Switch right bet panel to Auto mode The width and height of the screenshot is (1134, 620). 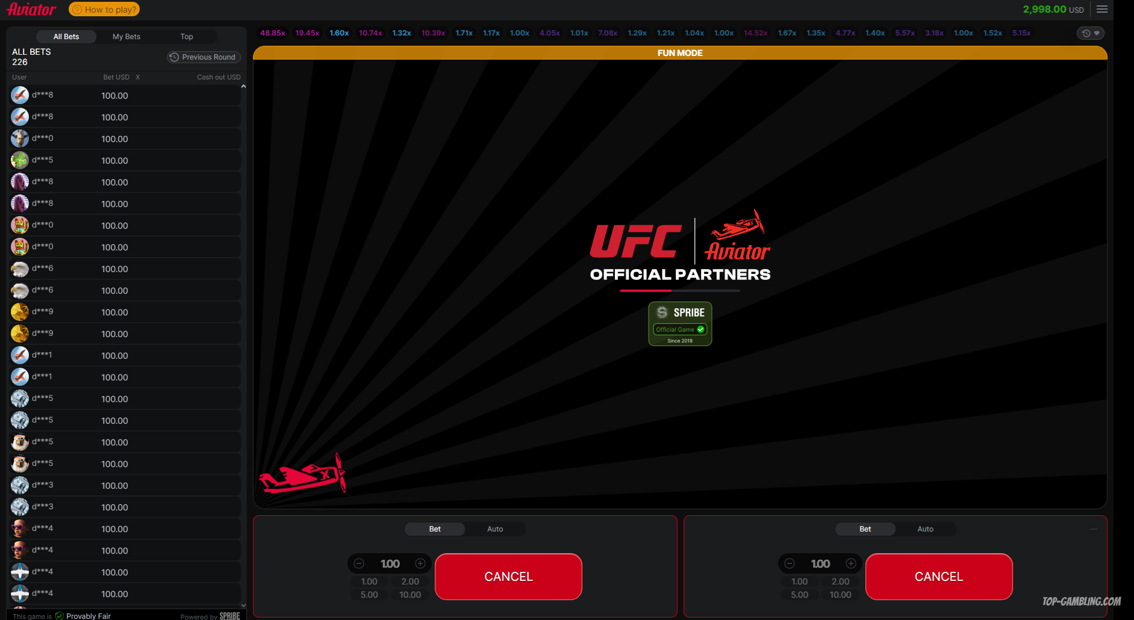click(x=925, y=529)
